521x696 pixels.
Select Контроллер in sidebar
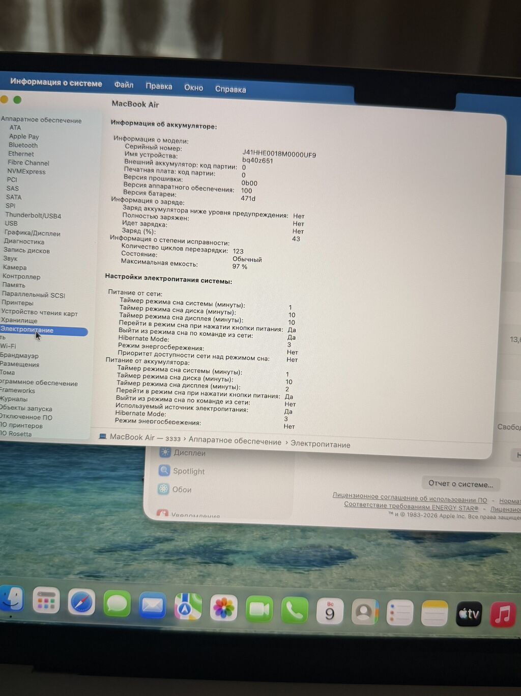(21, 277)
